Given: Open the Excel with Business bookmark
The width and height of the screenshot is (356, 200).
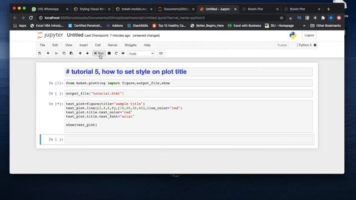Looking at the screenshot, I should pos(245,26).
